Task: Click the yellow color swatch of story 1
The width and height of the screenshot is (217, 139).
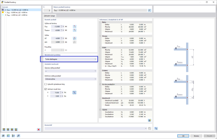Action: tap(3, 13)
